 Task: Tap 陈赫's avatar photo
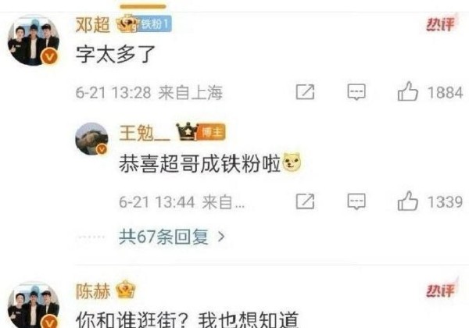(34, 305)
